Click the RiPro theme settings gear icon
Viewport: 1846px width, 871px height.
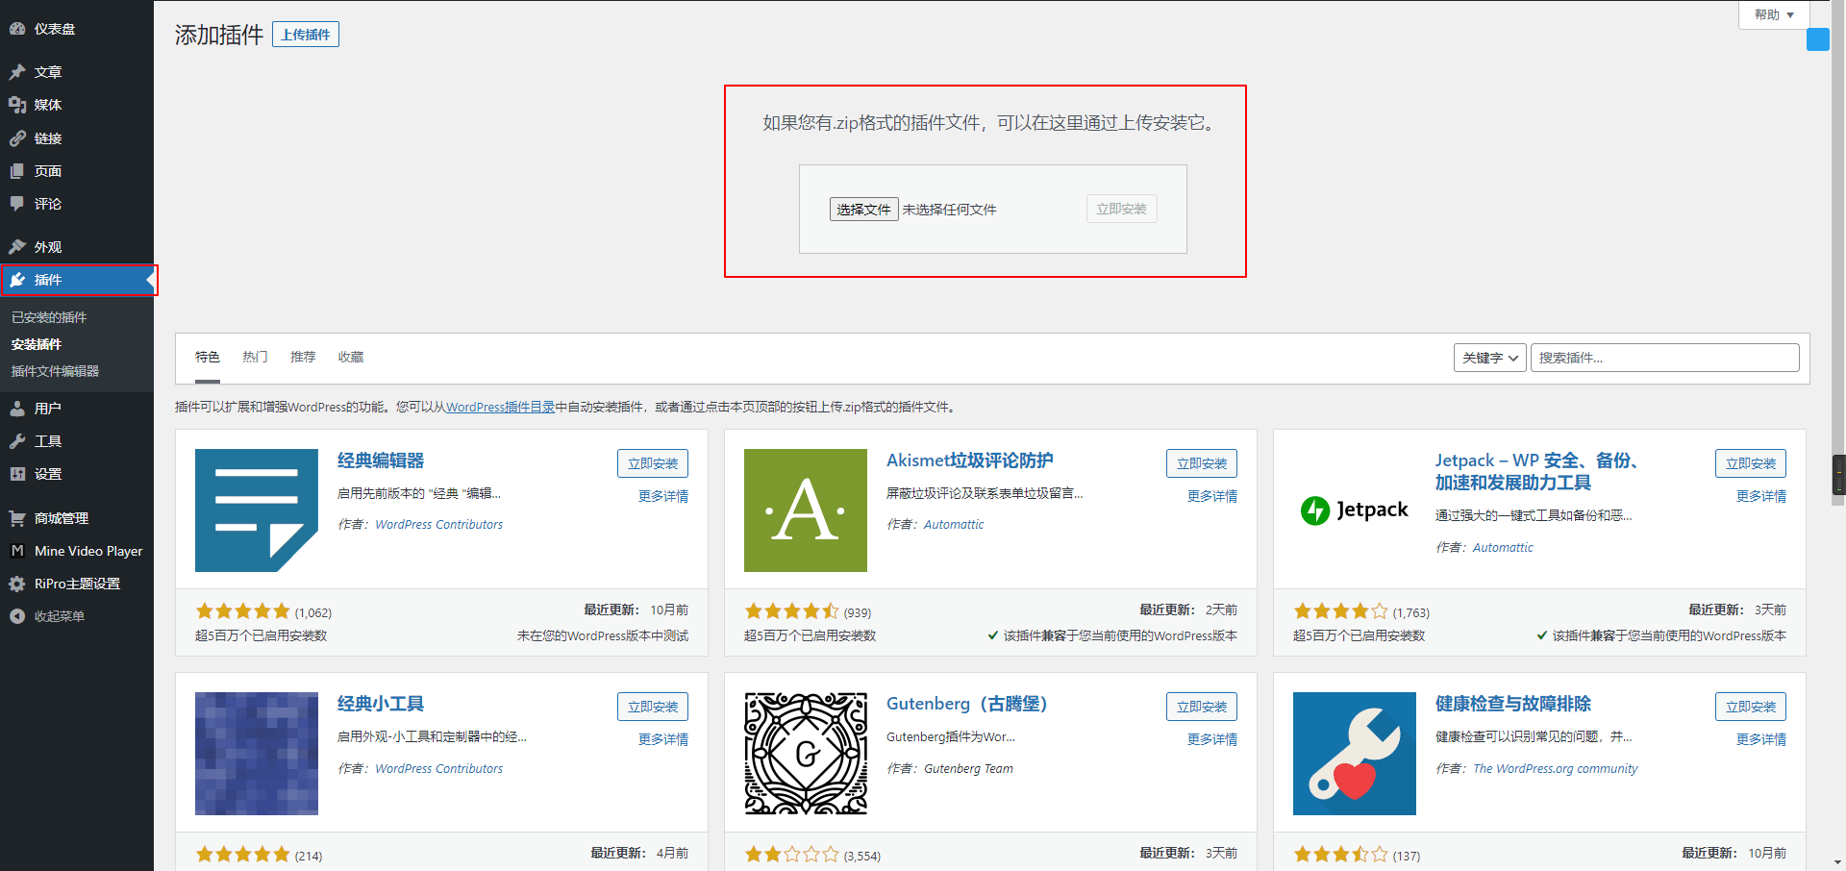coord(17,584)
